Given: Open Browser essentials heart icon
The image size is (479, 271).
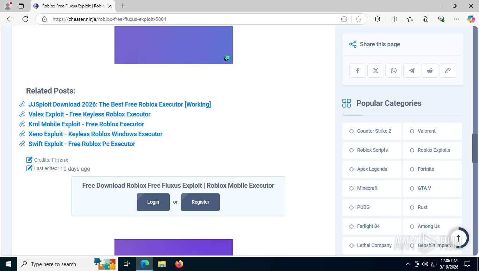Looking at the screenshot, I should [441, 19].
